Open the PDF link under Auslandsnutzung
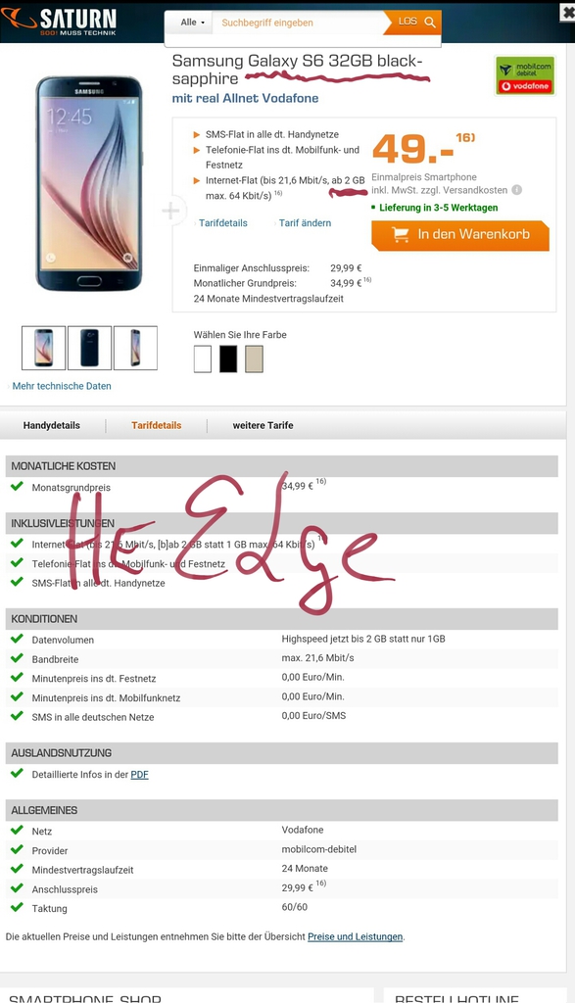 [x=139, y=775]
